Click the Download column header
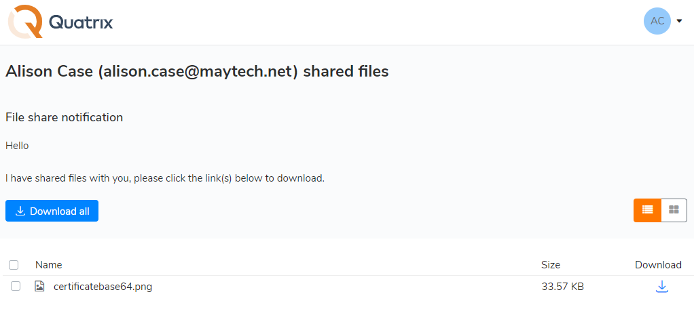Screen dimensions: 694x309 click(657, 265)
